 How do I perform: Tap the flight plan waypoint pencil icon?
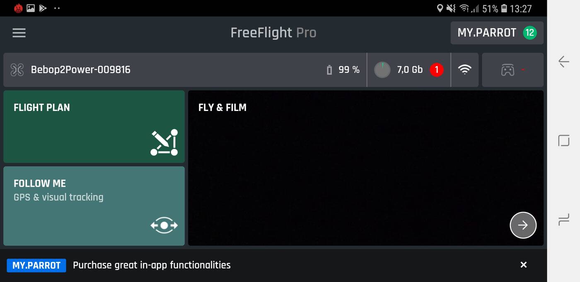coord(164,142)
